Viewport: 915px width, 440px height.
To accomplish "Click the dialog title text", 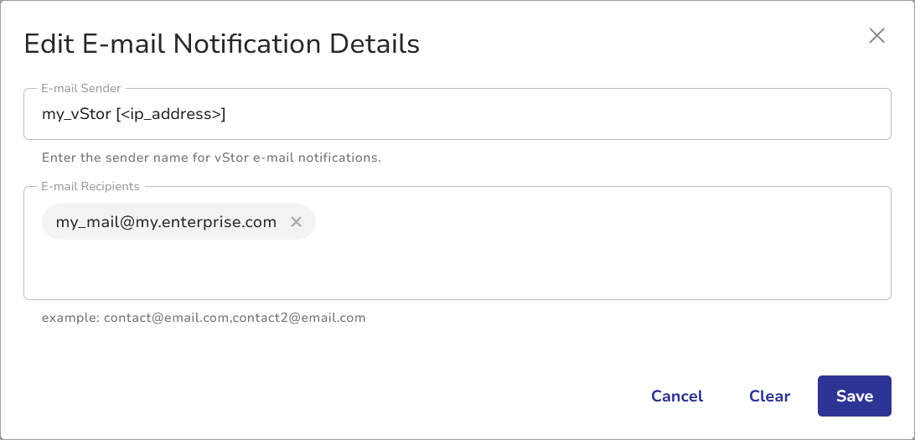I will pyautogui.click(x=221, y=44).
